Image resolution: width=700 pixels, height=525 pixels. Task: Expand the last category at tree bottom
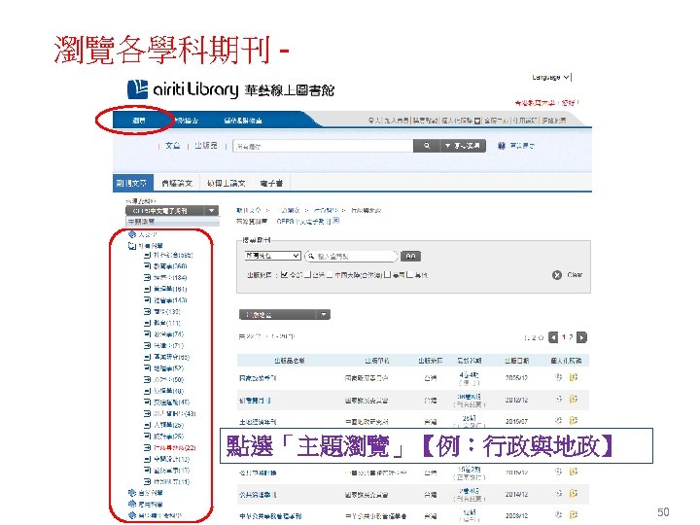tap(131, 515)
